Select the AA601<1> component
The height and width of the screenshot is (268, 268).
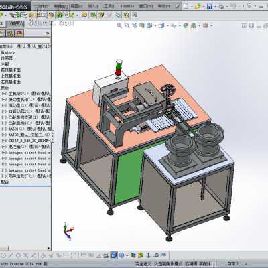point(26,129)
